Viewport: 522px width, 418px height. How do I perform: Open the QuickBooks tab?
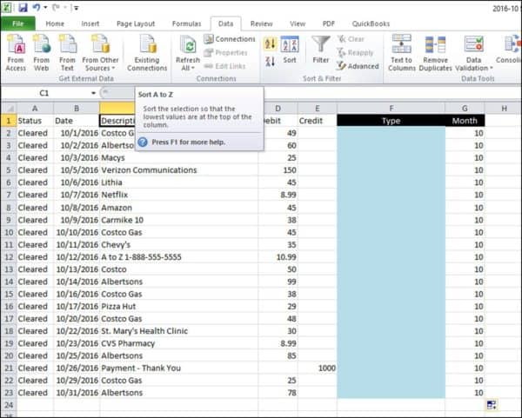pos(371,23)
